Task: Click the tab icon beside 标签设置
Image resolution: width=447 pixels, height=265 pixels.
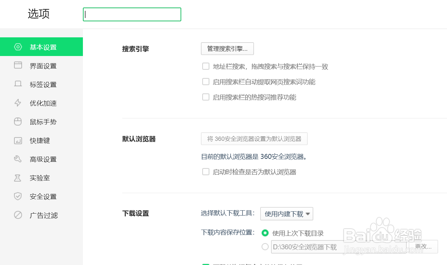Action: coord(18,84)
